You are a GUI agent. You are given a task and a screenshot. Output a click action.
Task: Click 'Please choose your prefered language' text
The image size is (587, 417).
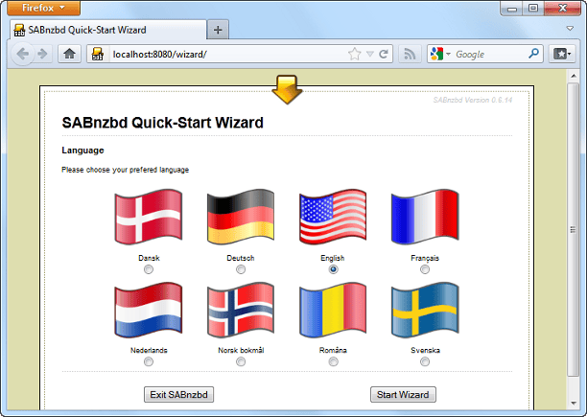[x=125, y=170]
